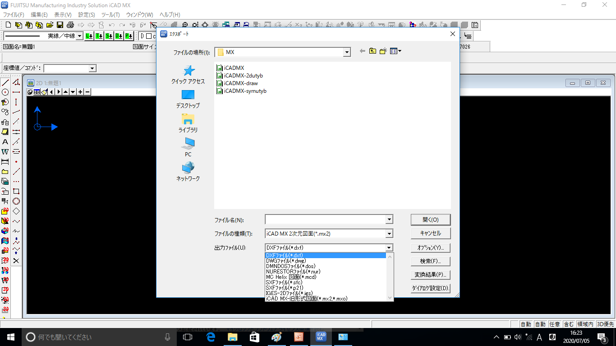The image size is (616, 346).
Task: Open the coordinate/command dropdown
Action: point(92,68)
